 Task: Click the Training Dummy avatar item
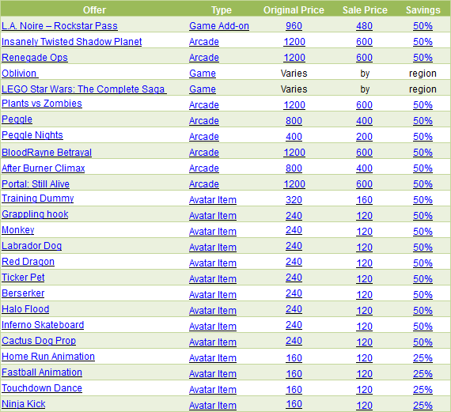38,198
